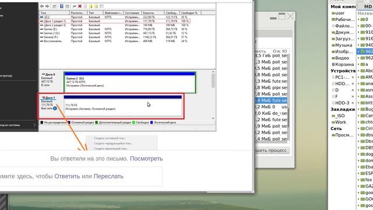Screen dimensions: 373x210
Task: Open the Корзина trash in sidebar
Action: click(343, 65)
